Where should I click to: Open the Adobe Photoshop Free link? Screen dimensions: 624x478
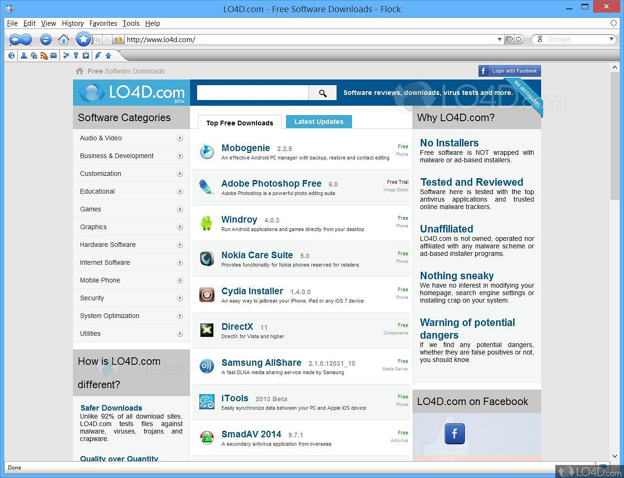272,183
